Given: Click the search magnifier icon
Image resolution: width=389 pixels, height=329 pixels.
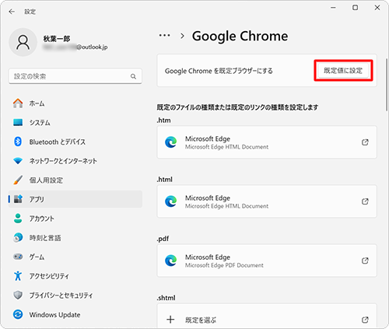Looking at the screenshot, I should [133, 76].
